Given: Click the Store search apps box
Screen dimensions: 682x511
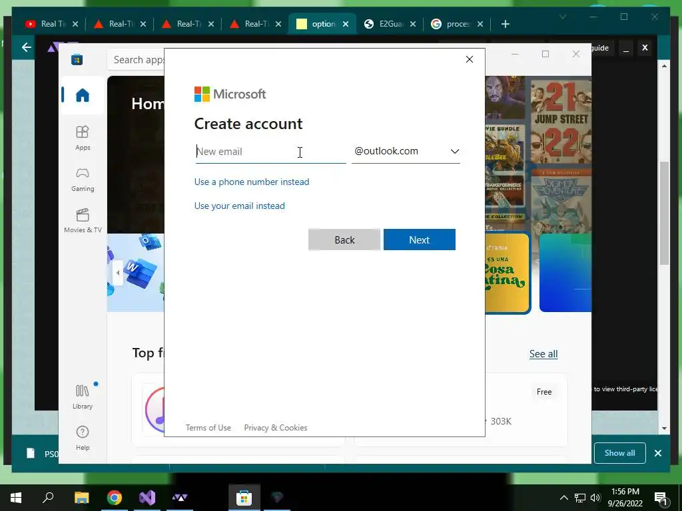Looking at the screenshot, I should tap(136, 59).
